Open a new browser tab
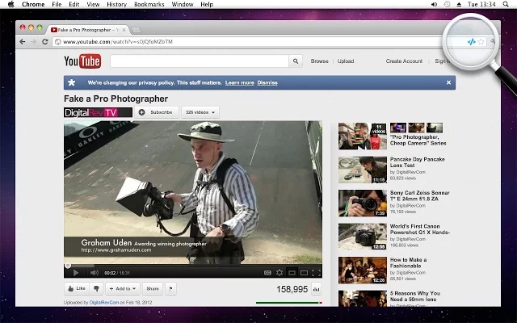This screenshot has height=323, width=517. coord(136,31)
